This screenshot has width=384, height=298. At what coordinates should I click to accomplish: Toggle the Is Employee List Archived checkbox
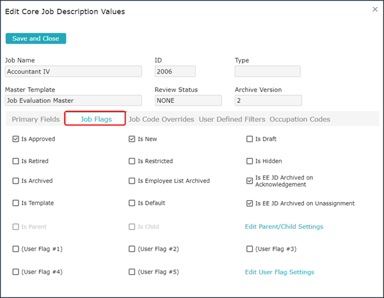(132, 181)
